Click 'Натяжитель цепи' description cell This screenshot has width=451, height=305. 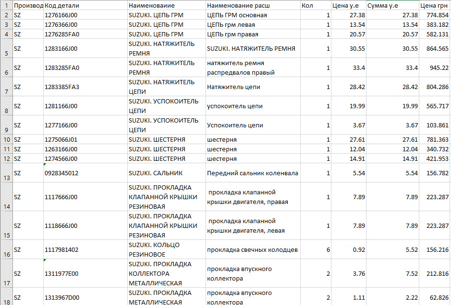[253, 87]
